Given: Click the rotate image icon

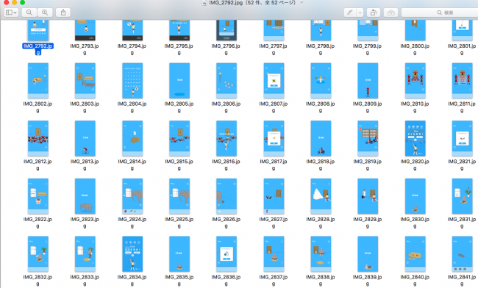Looking at the screenshot, I should click(373, 12).
